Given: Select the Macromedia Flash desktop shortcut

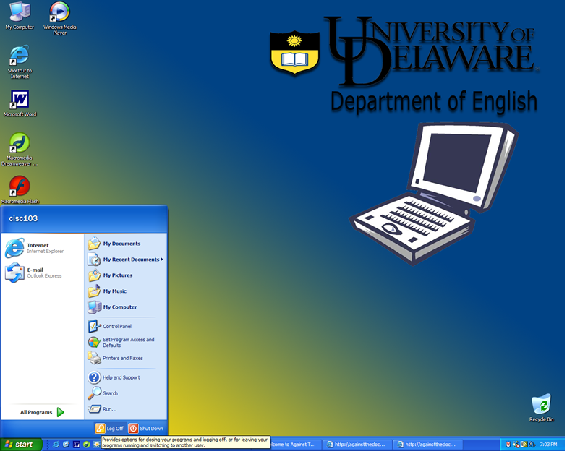Looking at the screenshot, I should click(20, 190).
